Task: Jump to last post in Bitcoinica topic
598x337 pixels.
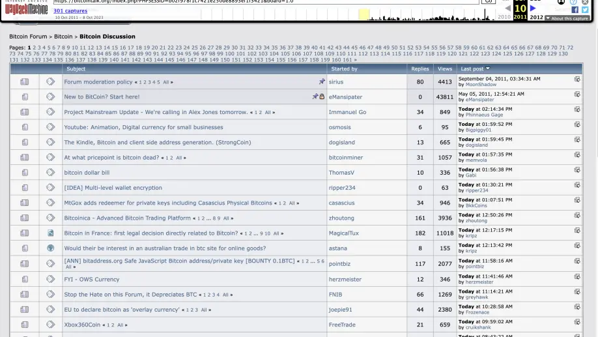Action: point(577,216)
